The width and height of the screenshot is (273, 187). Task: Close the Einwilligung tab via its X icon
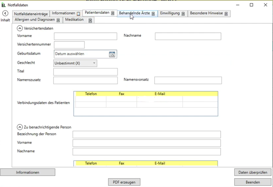(183, 14)
